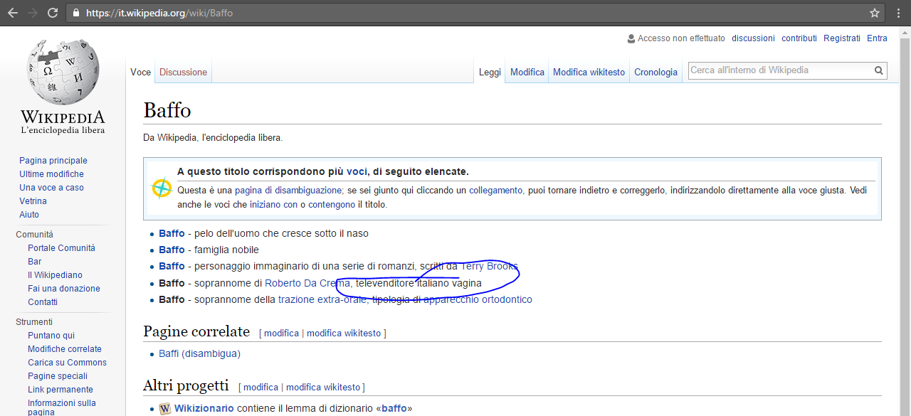
Task: Click the Terry Brooks link
Action: (489, 266)
